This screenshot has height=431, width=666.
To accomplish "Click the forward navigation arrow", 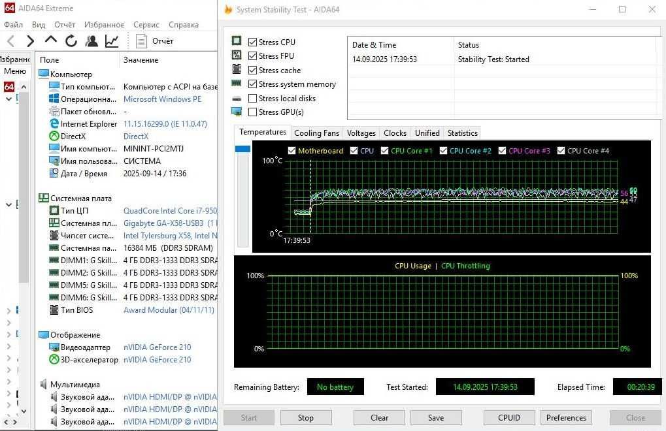I will pyautogui.click(x=30, y=41).
